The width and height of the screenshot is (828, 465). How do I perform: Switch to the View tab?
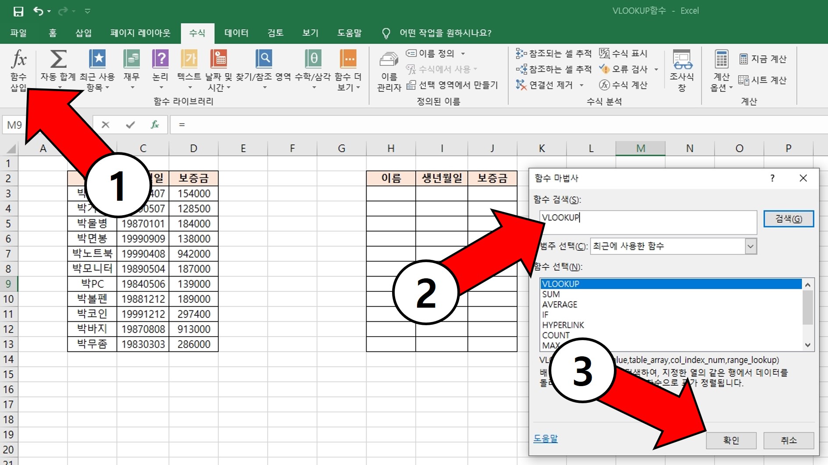click(x=310, y=33)
